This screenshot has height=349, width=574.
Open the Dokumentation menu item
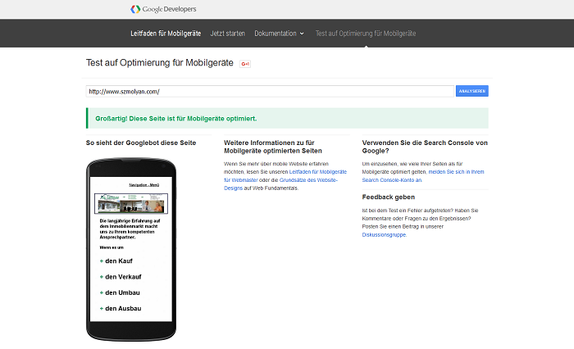tap(276, 34)
